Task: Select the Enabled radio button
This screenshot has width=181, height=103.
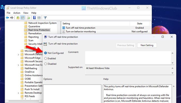Action: coord(46,58)
